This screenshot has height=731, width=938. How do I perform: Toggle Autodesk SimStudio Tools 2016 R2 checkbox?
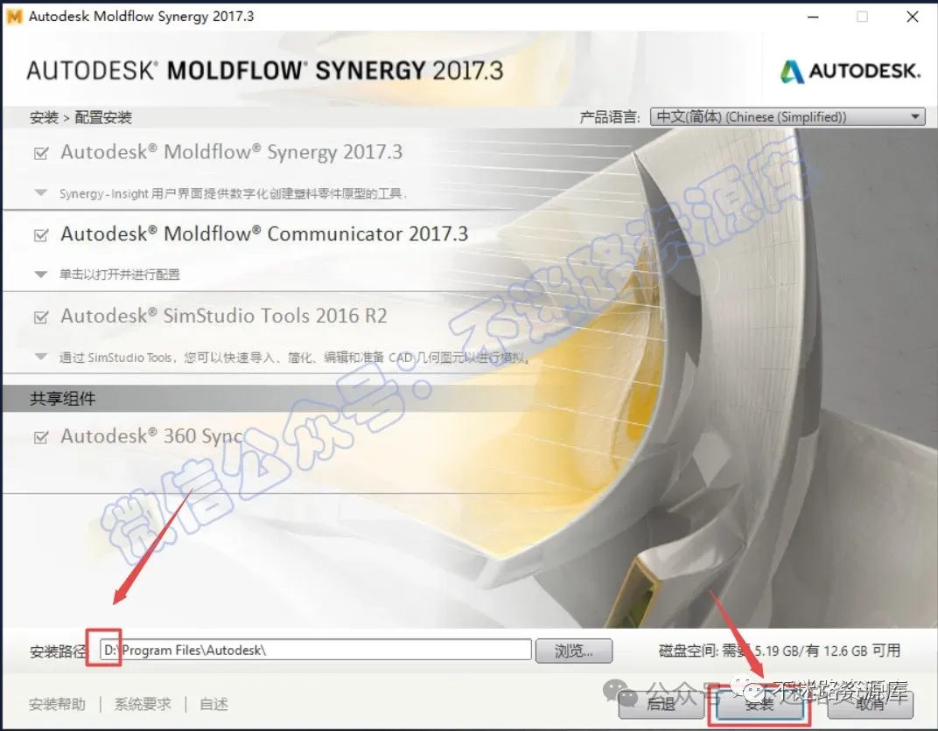click(41, 317)
